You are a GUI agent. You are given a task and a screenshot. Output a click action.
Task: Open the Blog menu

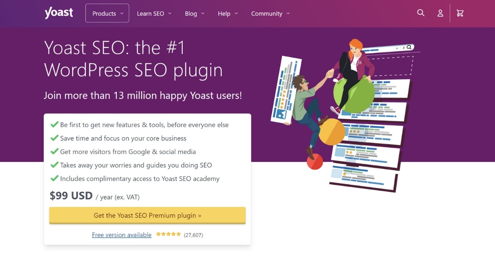pyautogui.click(x=195, y=13)
